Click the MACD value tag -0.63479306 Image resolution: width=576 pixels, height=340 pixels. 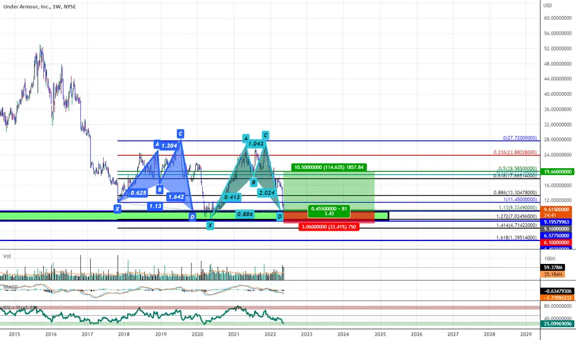557,291
